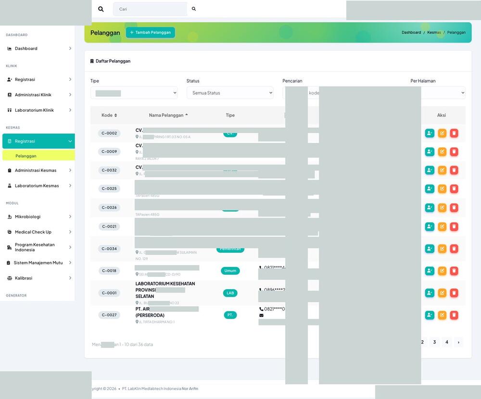Edit customer C-0009 with the orange icon
Viewport: 481px width, 399px height.
pos(442,152)
